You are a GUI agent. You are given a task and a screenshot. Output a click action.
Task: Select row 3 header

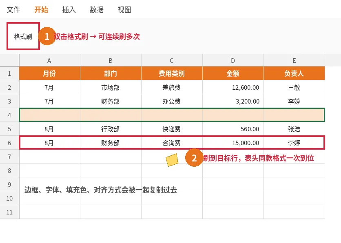pos(9,101)
